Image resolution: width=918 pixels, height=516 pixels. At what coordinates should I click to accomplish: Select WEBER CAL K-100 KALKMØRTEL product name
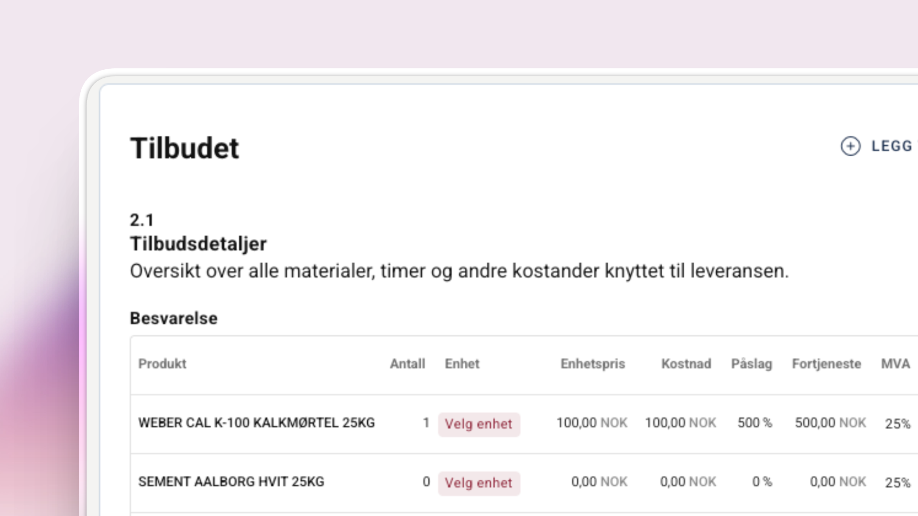(256, 423)
